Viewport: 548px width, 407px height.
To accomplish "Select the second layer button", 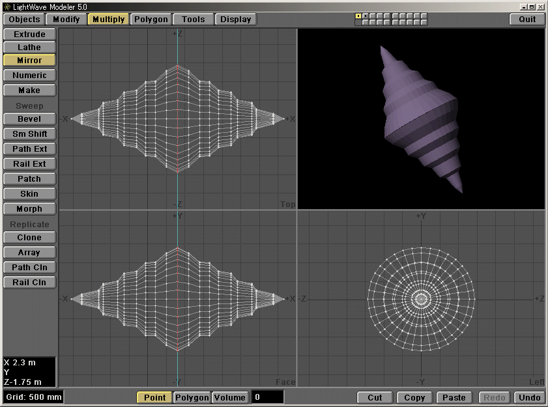I will [365, 16].
